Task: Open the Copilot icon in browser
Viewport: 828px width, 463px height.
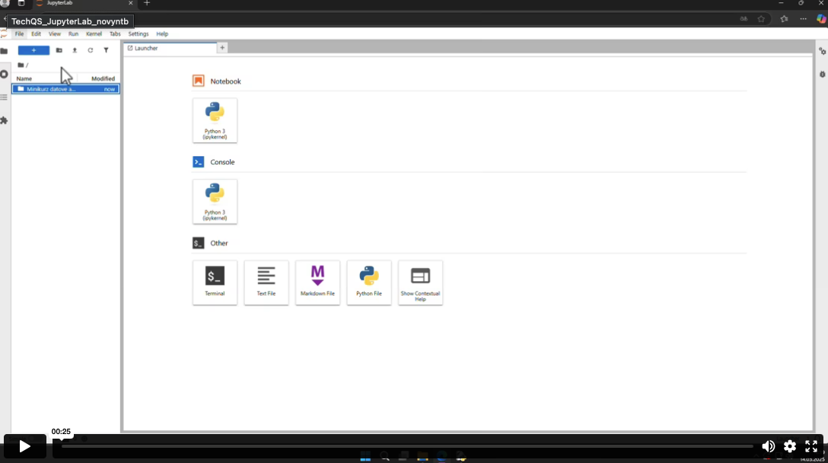Action: 821,19
